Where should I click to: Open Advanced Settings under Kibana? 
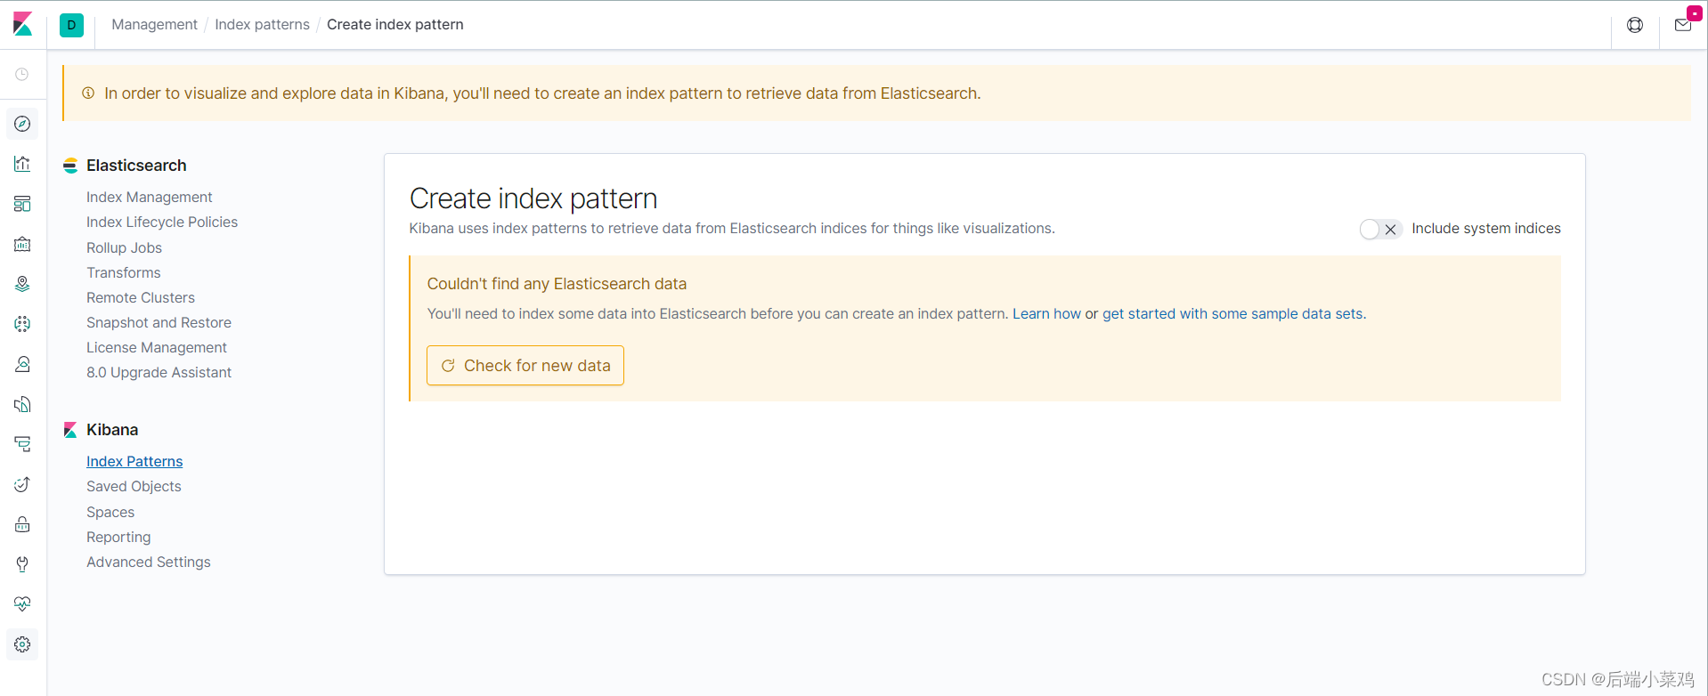(149, 562)
